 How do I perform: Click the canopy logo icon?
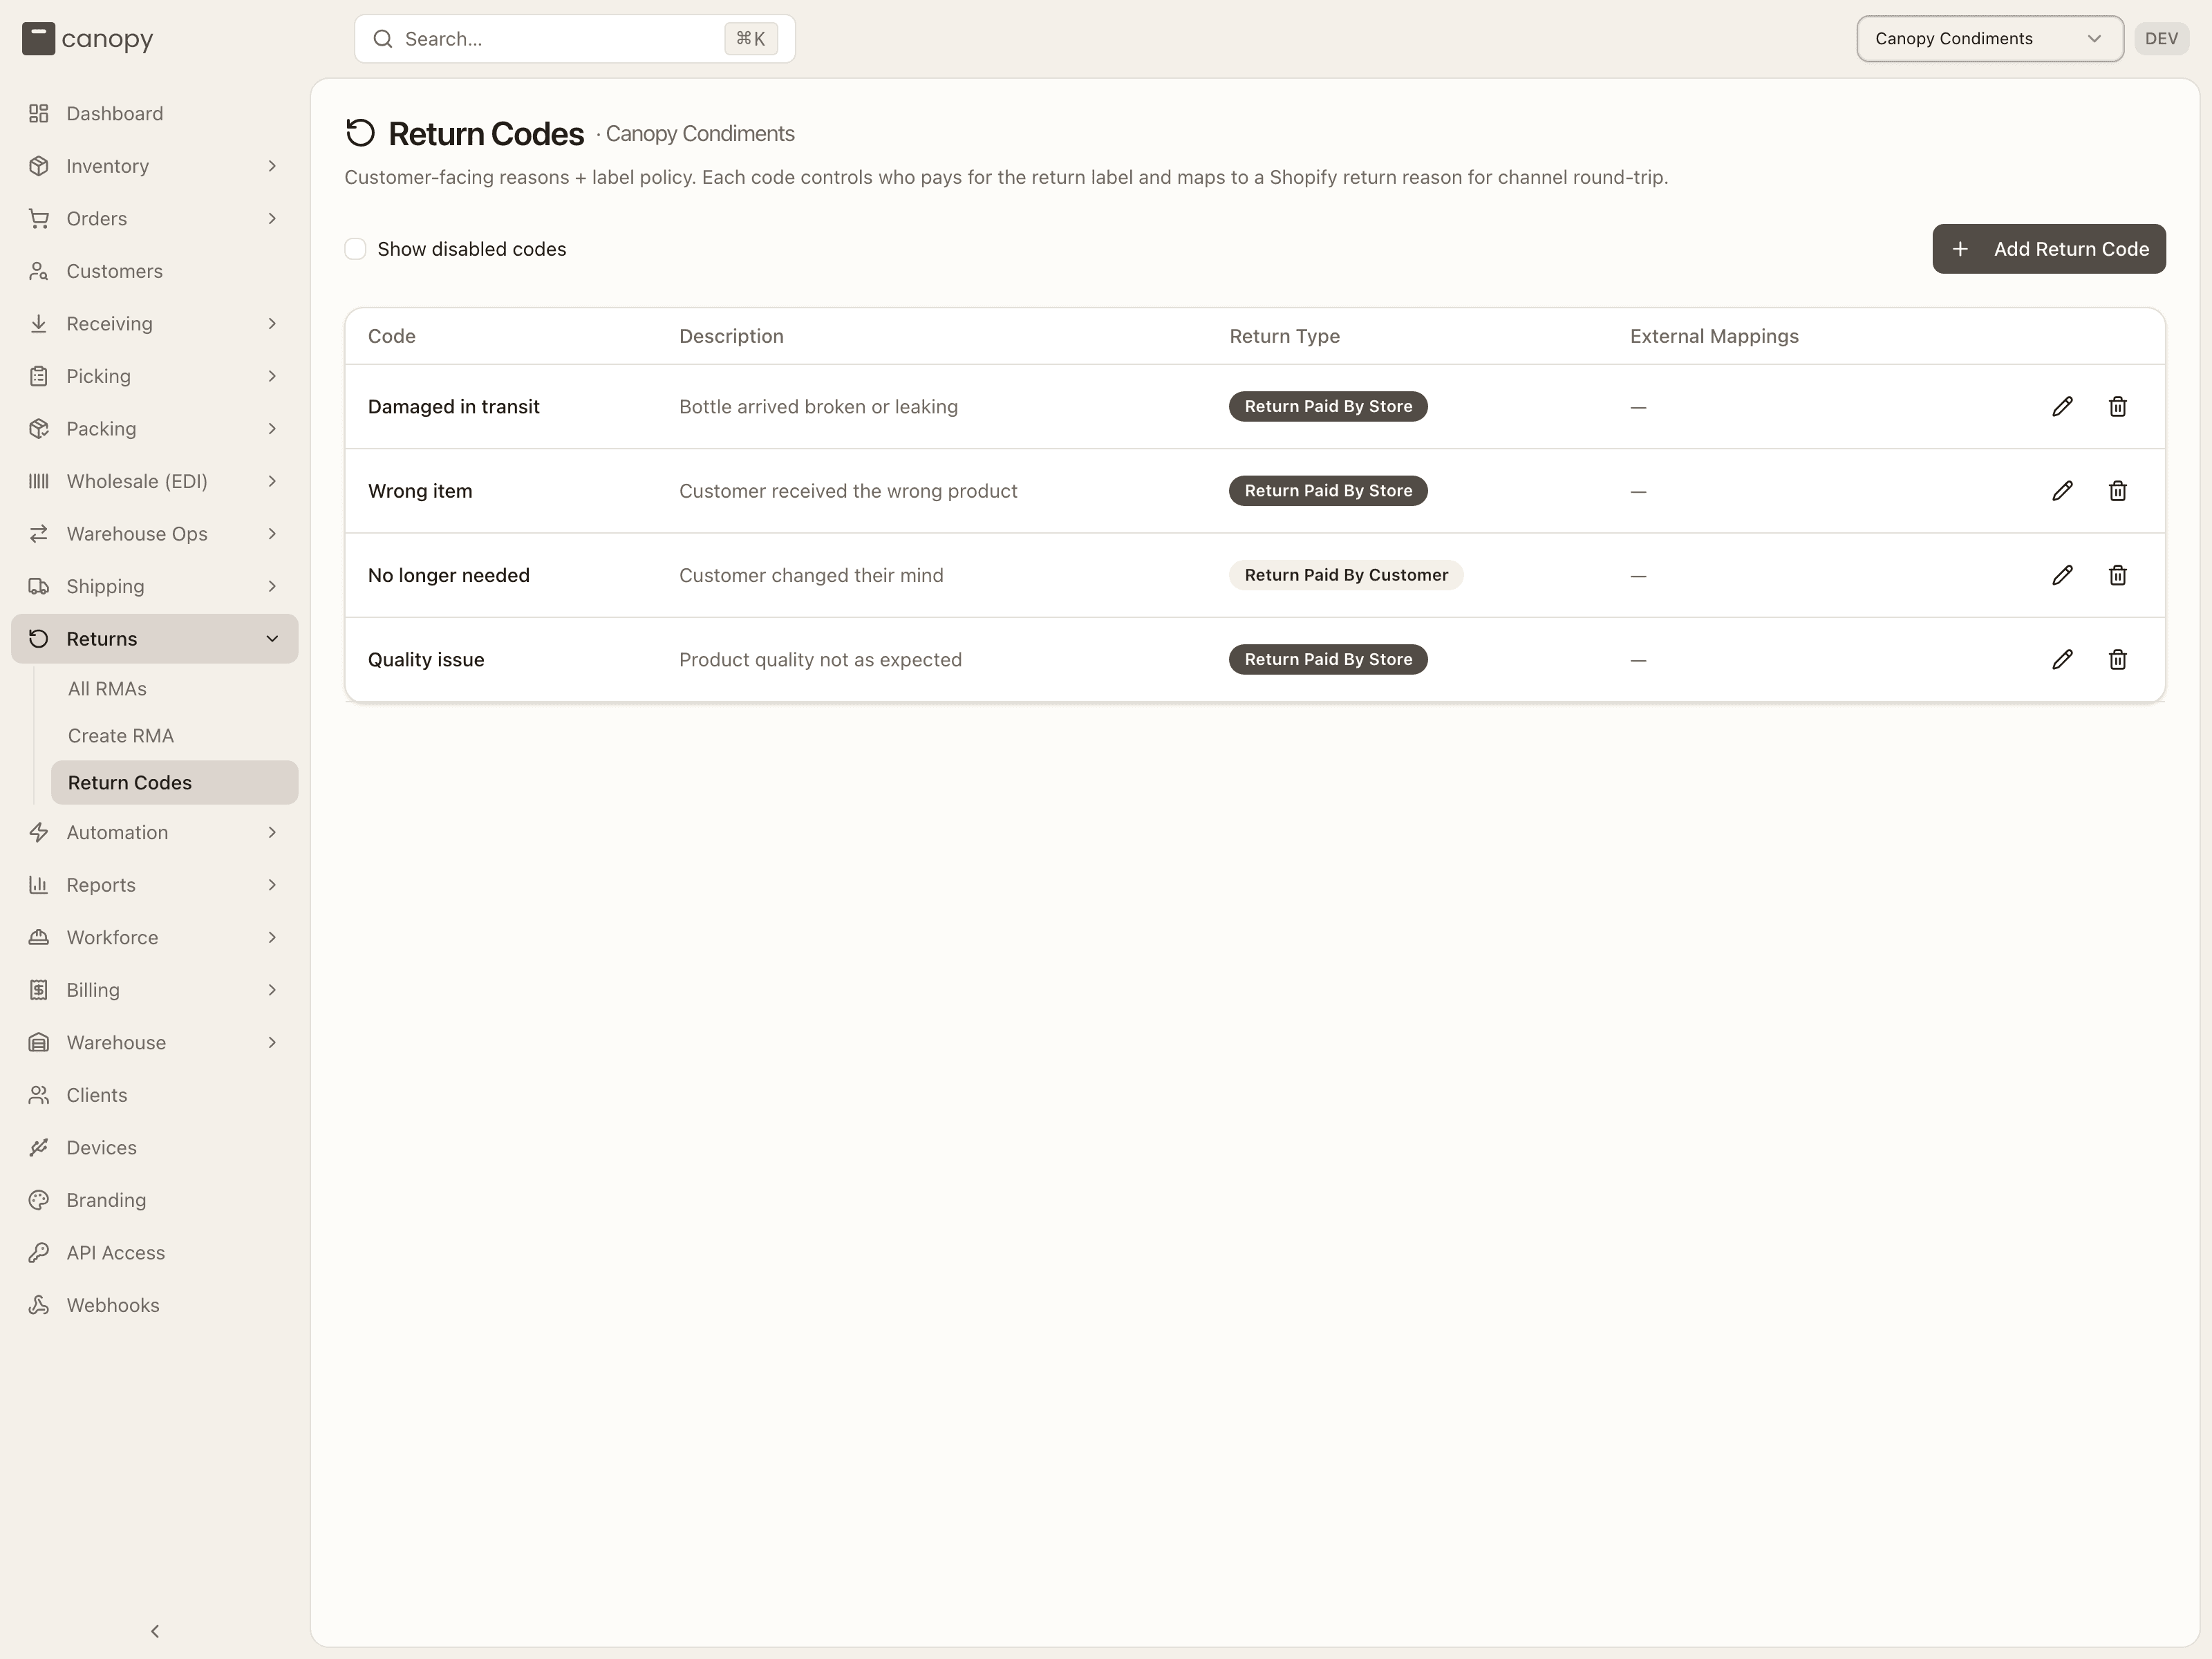point(38,39)
